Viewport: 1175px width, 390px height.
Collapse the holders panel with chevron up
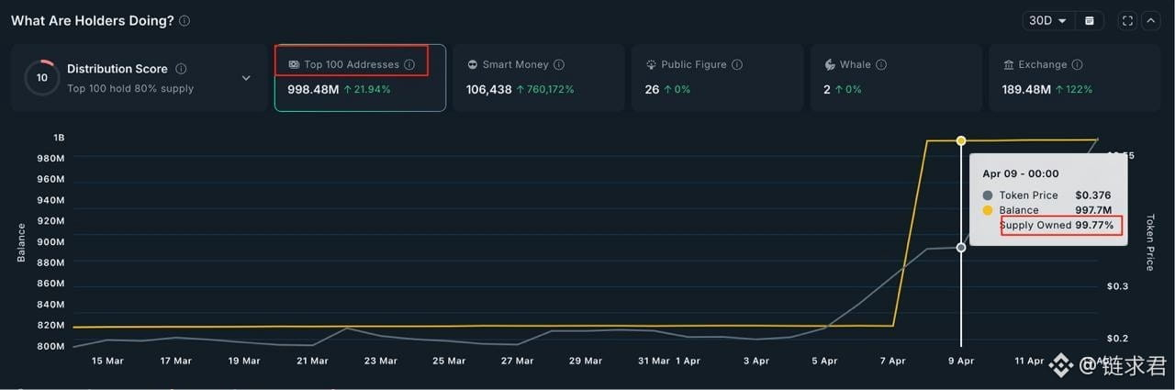tap(1150, 20)
